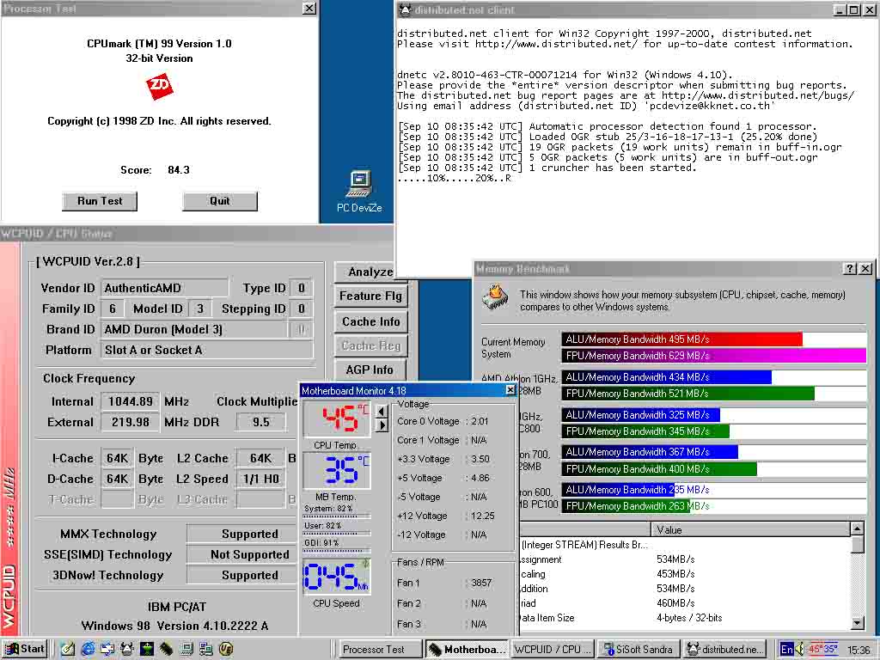Viewport: 880px width, 660px height.
Task: Click scroll down arrow in Memory Benchmark list
Action: (x=857, y=622)
